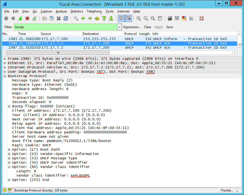Toggle auto scroll during live capture
This screenshot has width=244, height=195.
pos(128,18)
